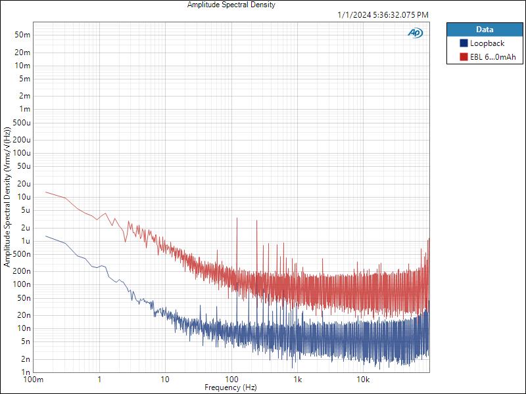Click the timestamp 1/1/2024 5:36:32.075 PM
The image size is (526, 394).
(x=383, y=14)
